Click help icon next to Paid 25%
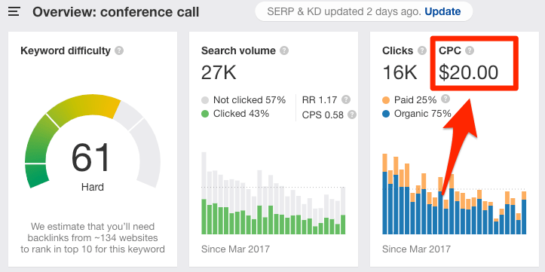The height and width of the screenshot is (272, 545). pyautogui.click(x=445, y=99)
